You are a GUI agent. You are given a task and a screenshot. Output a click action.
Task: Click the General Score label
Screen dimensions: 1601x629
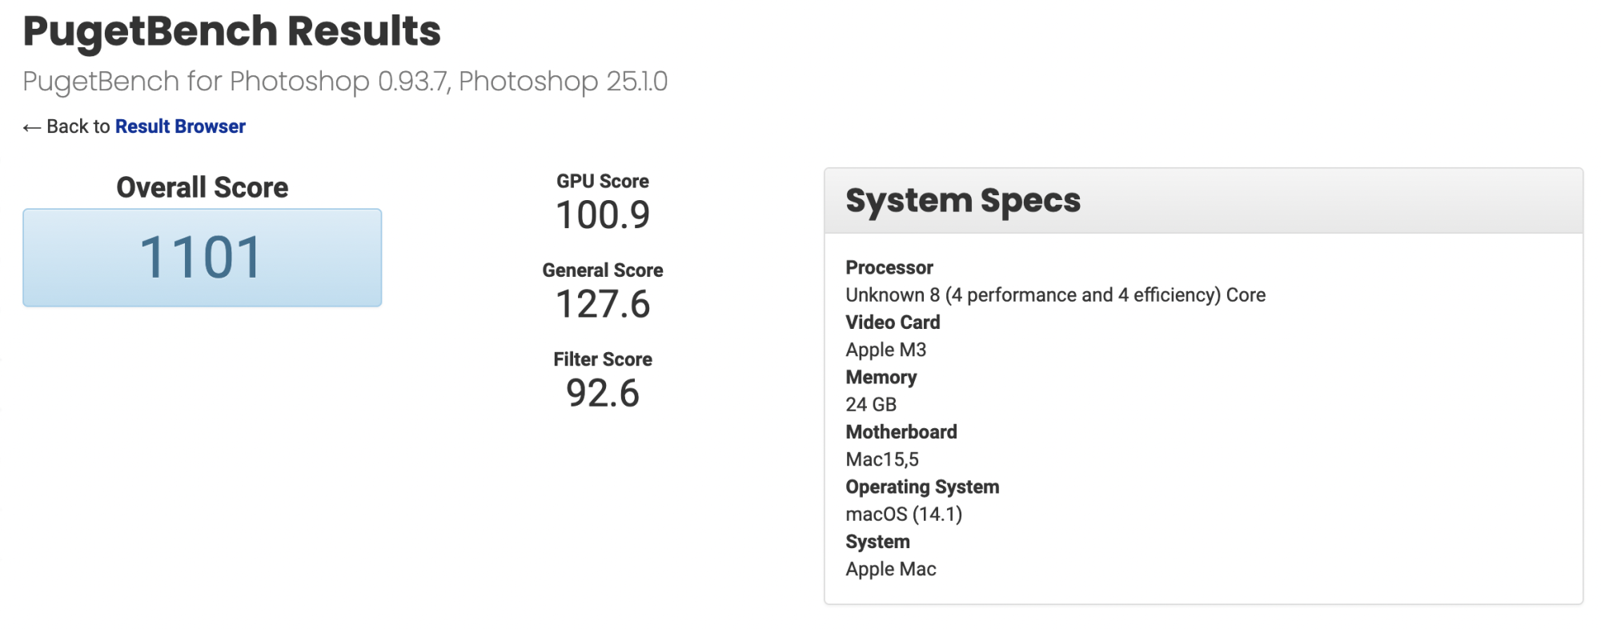pos(603,270)
